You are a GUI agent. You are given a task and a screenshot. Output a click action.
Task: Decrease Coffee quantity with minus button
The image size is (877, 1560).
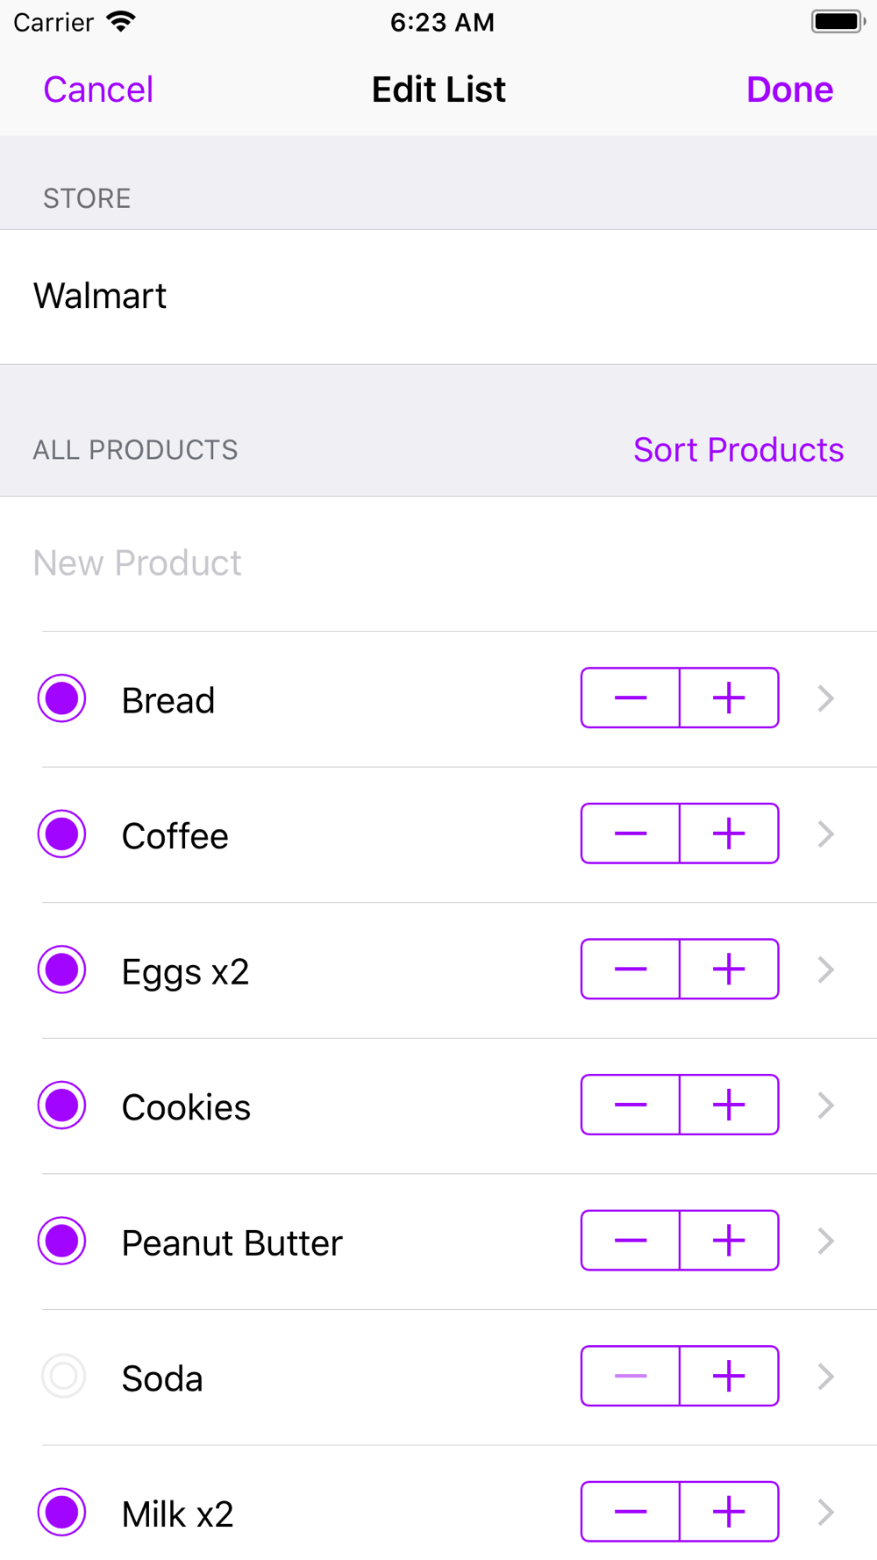click(x=631, y=834)
